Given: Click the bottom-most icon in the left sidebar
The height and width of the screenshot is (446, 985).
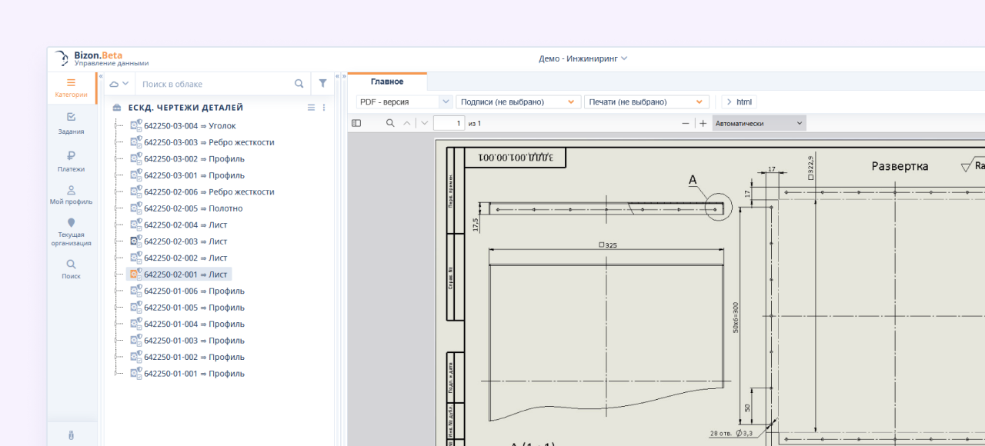Looking at the screenshot, I should [71, 435].
